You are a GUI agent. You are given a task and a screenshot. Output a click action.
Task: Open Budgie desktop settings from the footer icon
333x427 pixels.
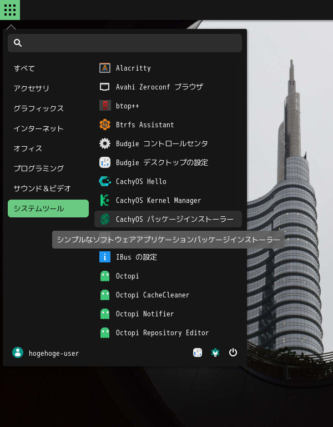point(198,352)
